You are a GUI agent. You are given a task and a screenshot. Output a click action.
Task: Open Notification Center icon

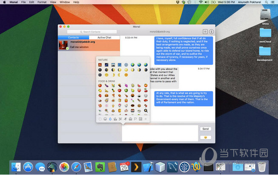(x=273, y=2)
